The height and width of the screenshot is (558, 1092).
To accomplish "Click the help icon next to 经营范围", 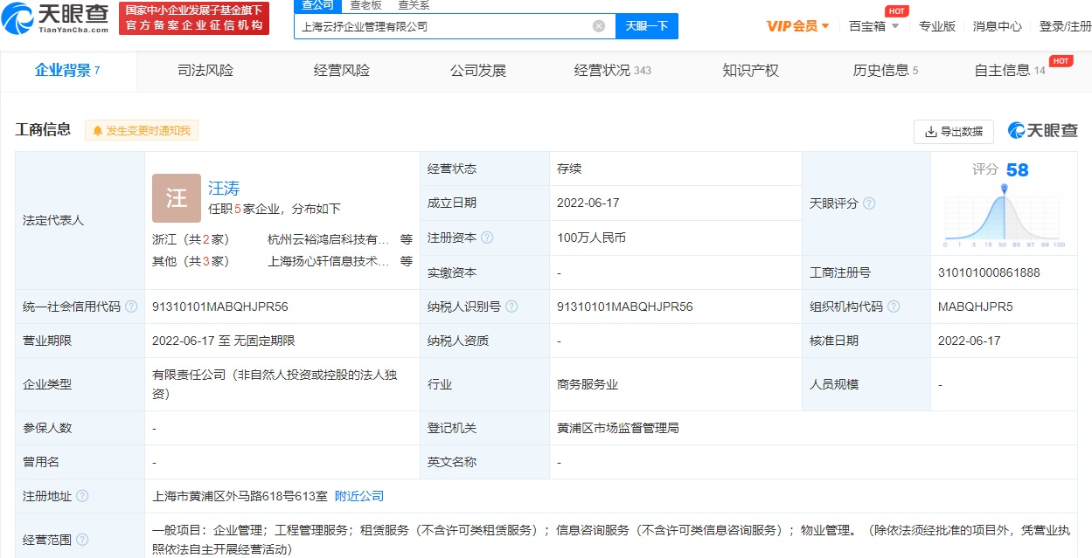I will tap(82, 540).
